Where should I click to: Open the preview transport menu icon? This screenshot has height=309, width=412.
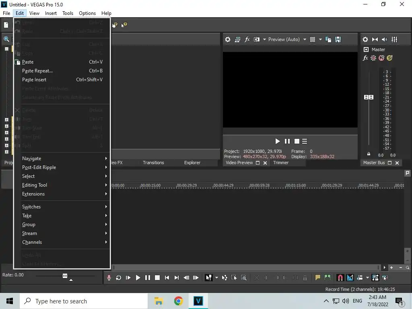pyautogui.click(x=305, y=141)
